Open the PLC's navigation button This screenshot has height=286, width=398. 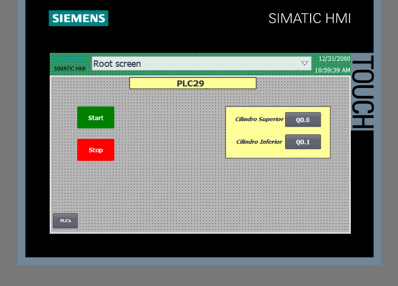(x=65, y=221)
